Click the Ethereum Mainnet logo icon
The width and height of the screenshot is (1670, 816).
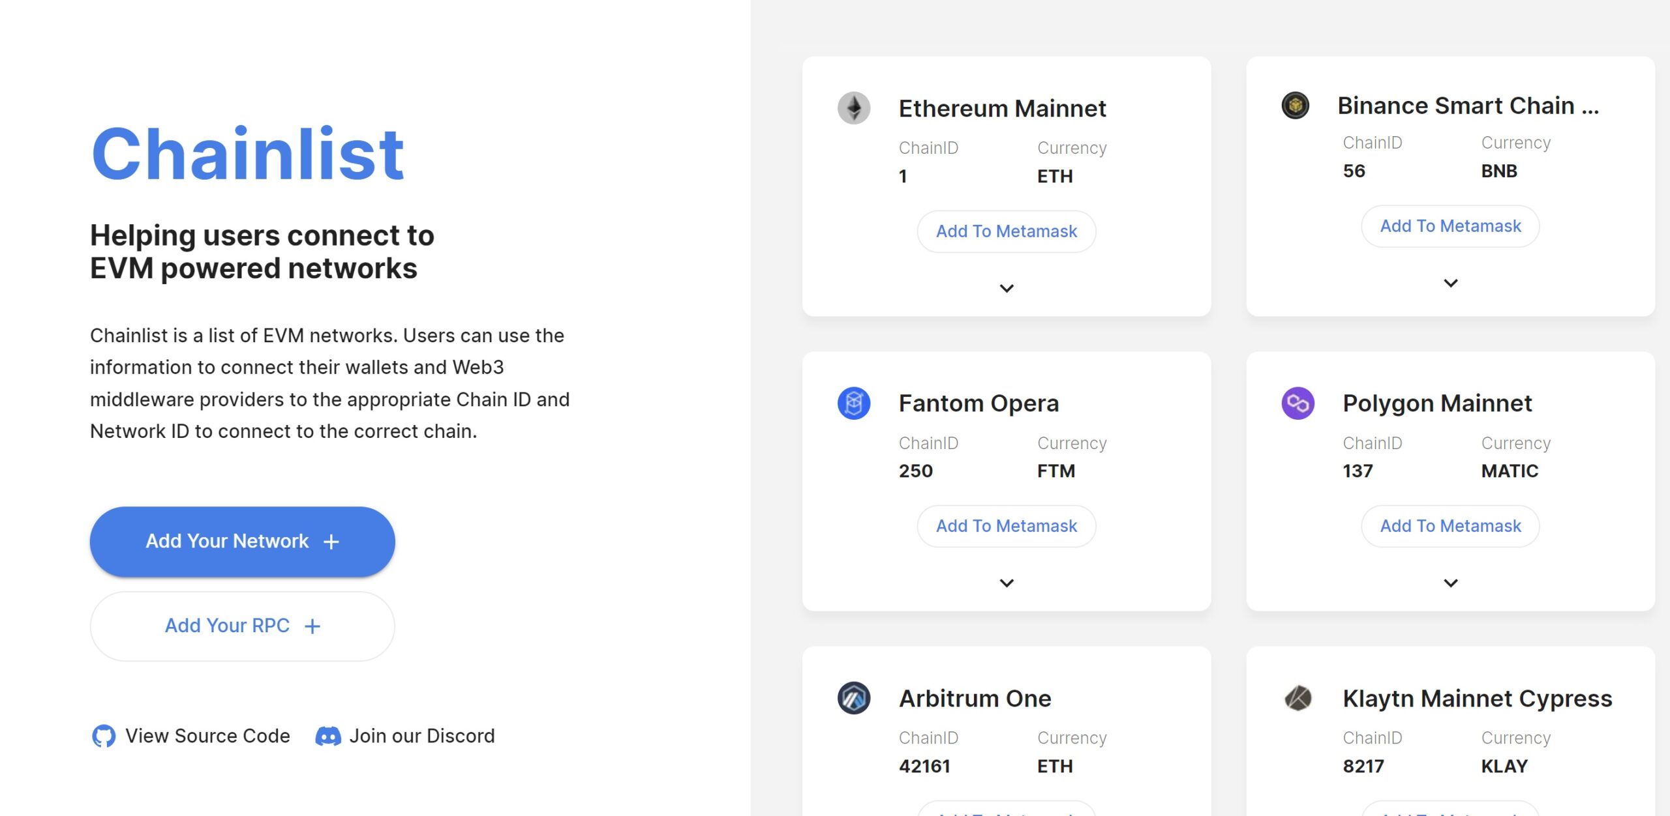pyautogui.click(x=854, y=108)
